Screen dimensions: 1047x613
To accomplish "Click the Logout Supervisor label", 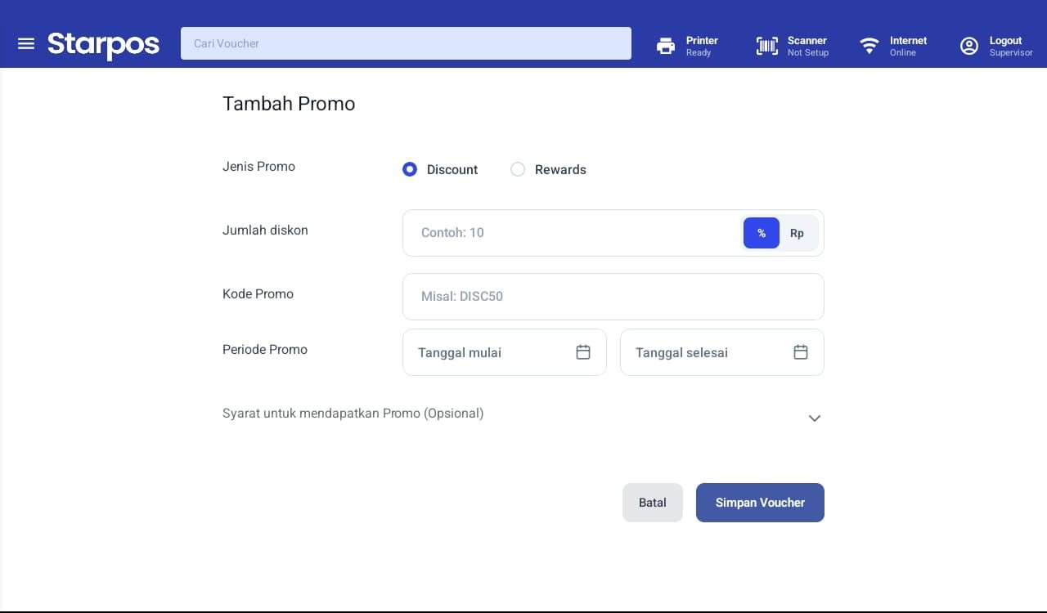I will pos(1011,46).
